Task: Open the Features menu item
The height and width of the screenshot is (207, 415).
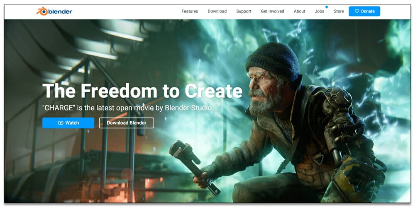Action: point(190,11)
